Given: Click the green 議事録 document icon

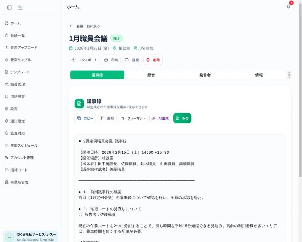Looking at the screenshot, I should click(79, 103).
